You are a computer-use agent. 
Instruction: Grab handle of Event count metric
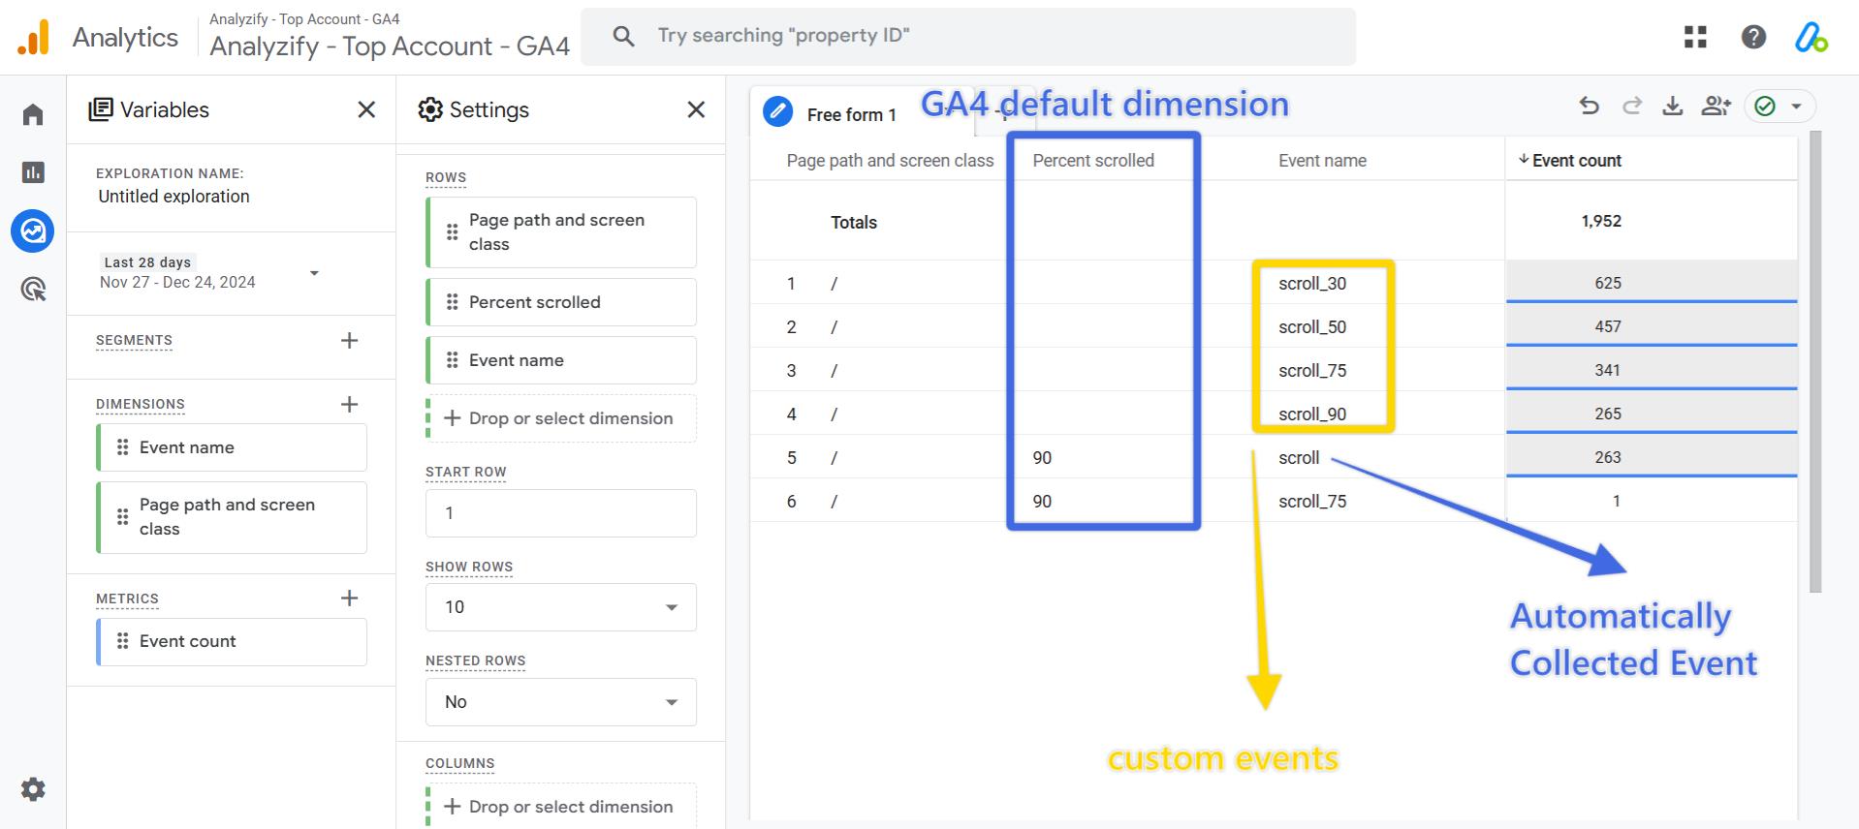122,641
